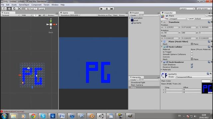Switch to the Inspector tab
The image size is (213, 119).
pyautogui.click(x=168, y=13)
